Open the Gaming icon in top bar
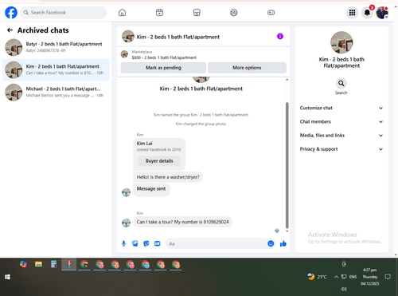 [x=271, y=13]
